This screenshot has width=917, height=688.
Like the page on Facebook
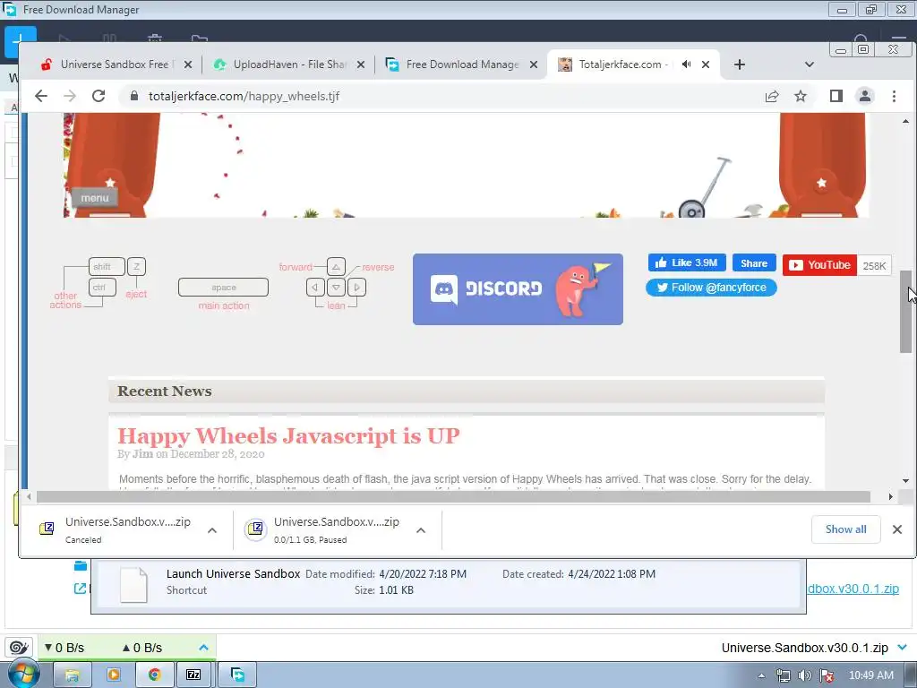pos(687,262)
